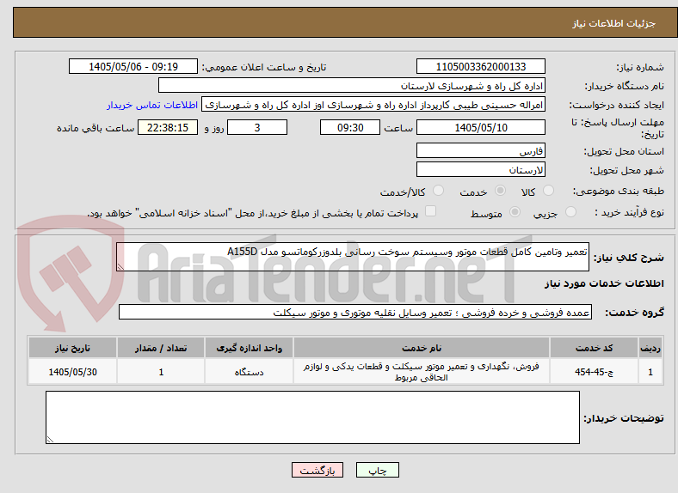Screen dimensions: 678x493
Task: Click the request creator field امراله حسینی طیبی
Action: (373, 105)
